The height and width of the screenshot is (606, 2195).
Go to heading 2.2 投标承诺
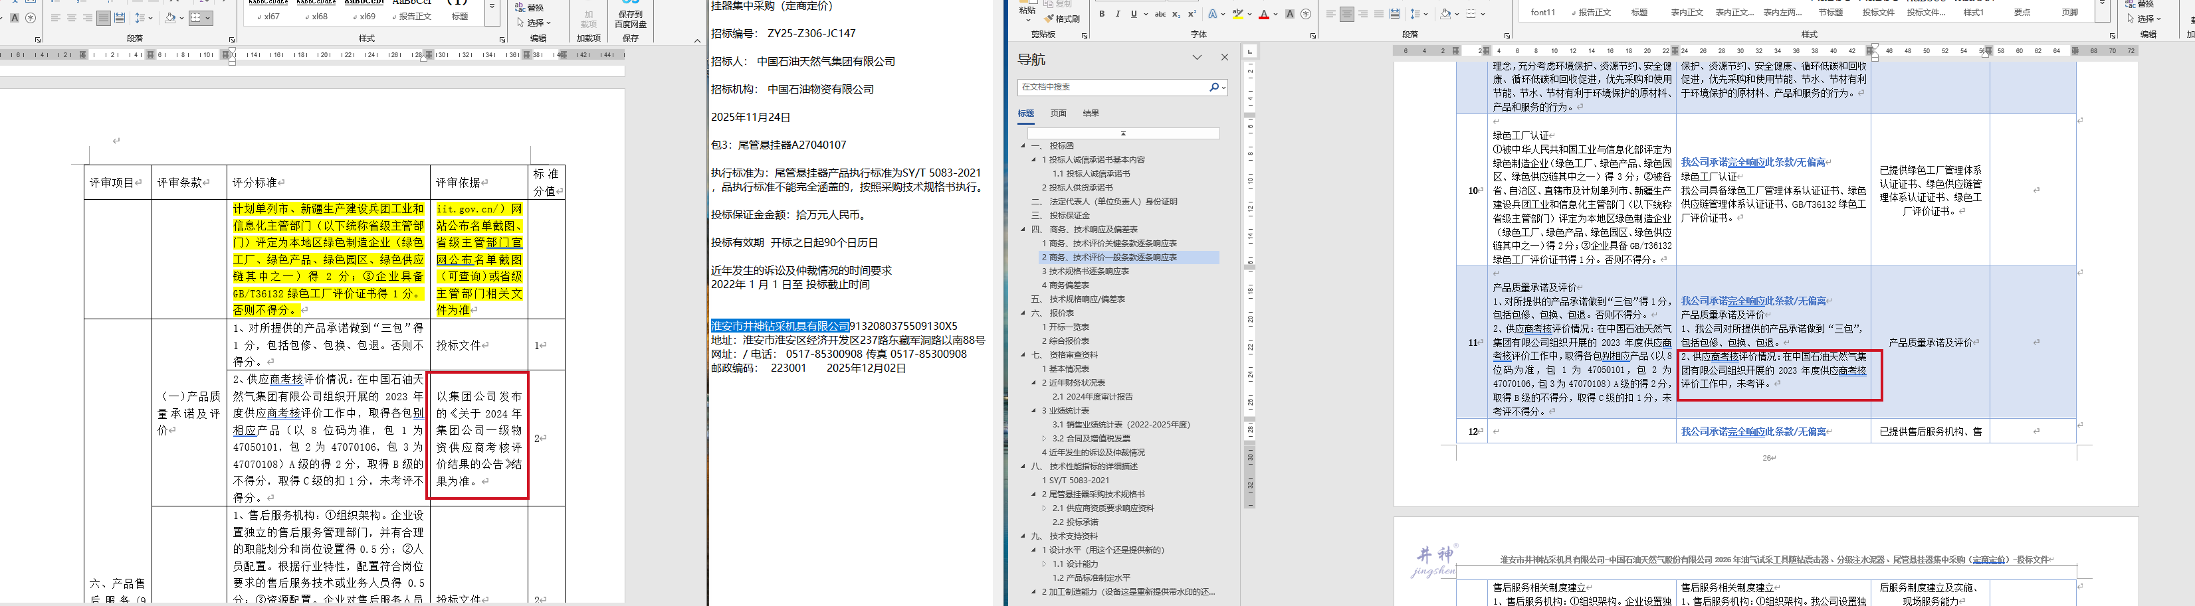[x=1075, y=522]
